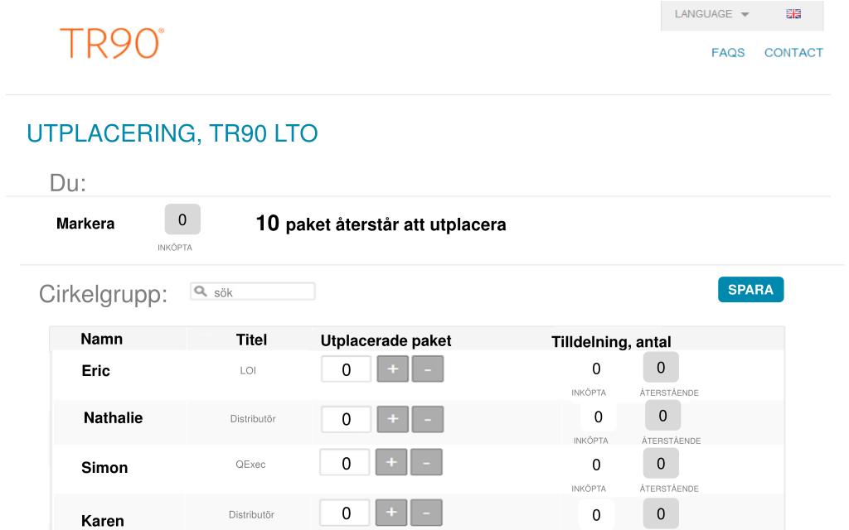Click the magnifier icon in search box
849x530 pixels.
point(201,291)
